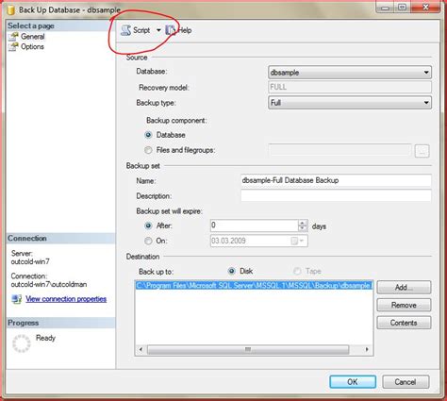
Task: Click the Add... destination button
Action: pyautogui.click(x=404, y=287)
